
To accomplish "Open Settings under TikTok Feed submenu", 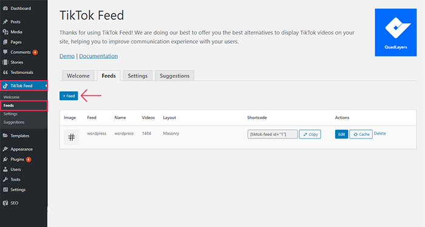I will coord(10,113).
